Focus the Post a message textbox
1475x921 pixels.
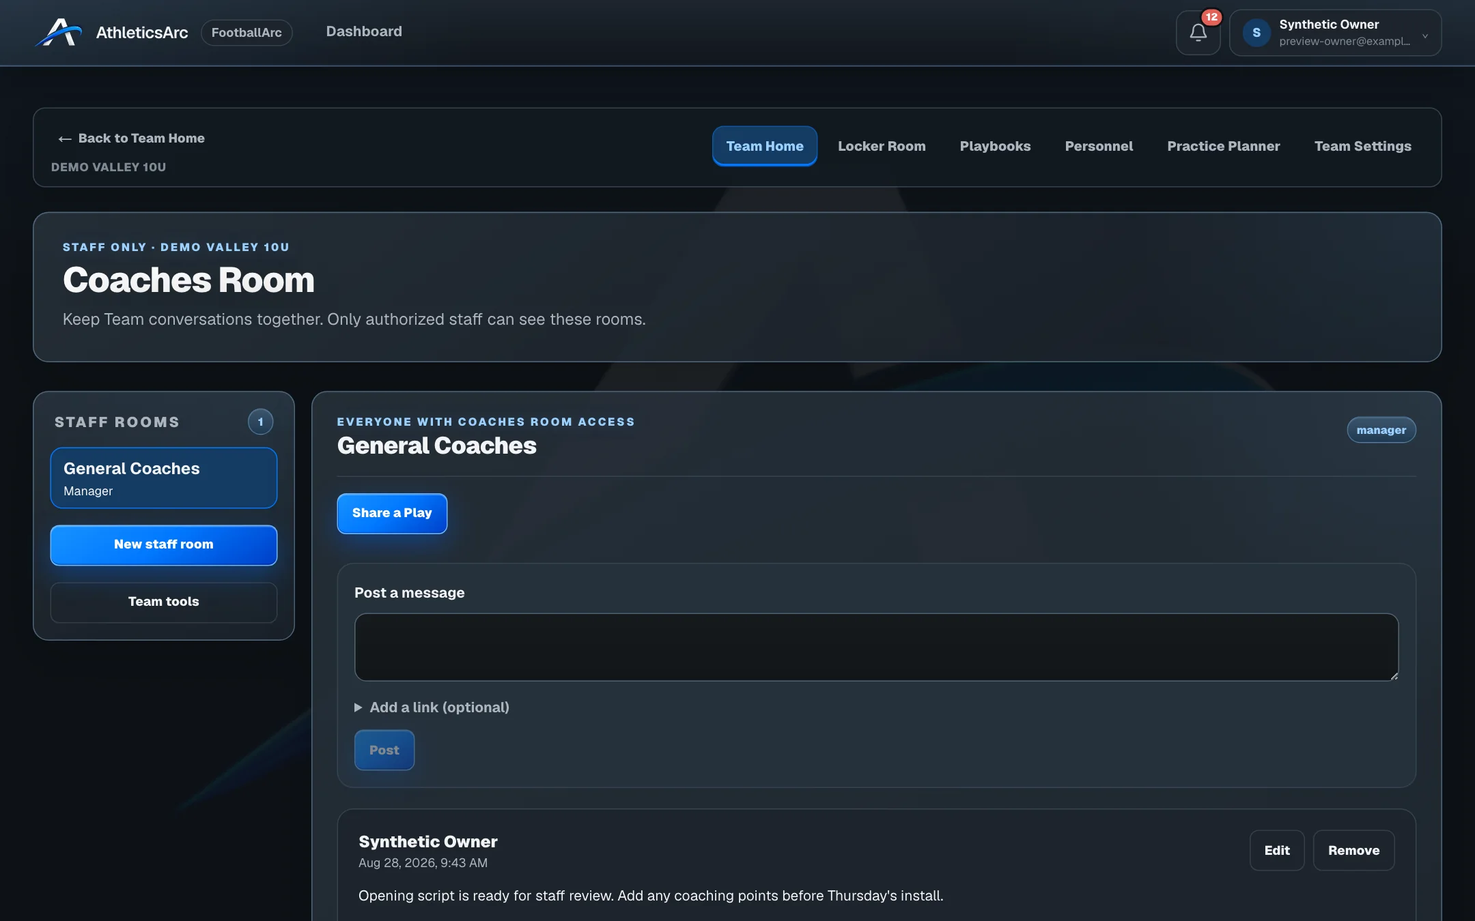[876, 647]
